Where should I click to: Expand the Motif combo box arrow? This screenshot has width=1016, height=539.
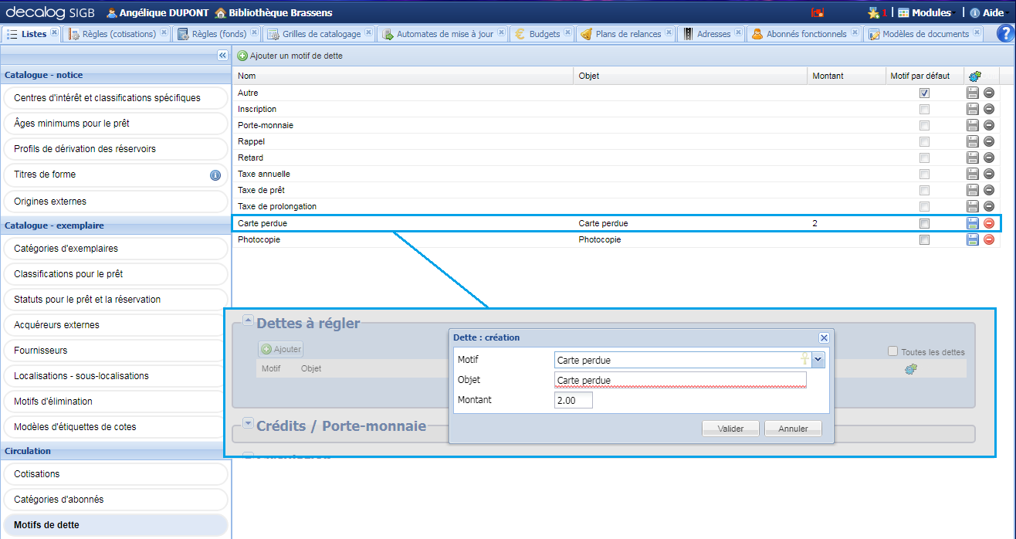(818, 360)
